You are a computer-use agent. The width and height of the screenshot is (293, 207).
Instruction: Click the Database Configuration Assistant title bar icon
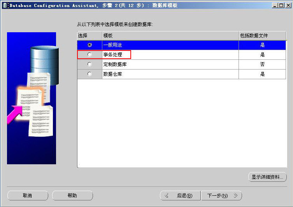[5, 5]
